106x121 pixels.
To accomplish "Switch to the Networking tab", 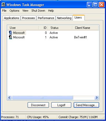I will tap(64, 18).
